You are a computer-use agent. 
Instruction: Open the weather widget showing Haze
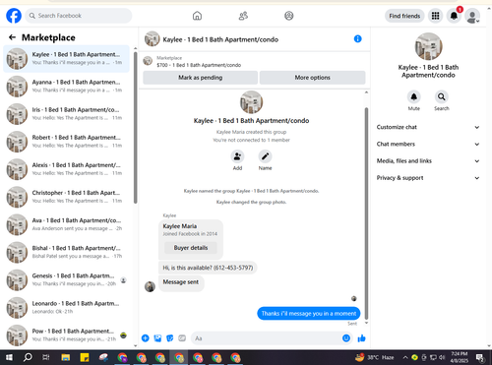click(x=374, y=357)
